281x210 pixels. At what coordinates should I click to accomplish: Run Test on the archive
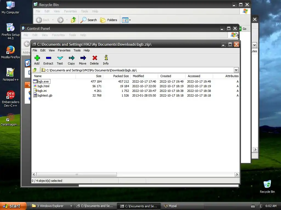(x=60, y=60)
